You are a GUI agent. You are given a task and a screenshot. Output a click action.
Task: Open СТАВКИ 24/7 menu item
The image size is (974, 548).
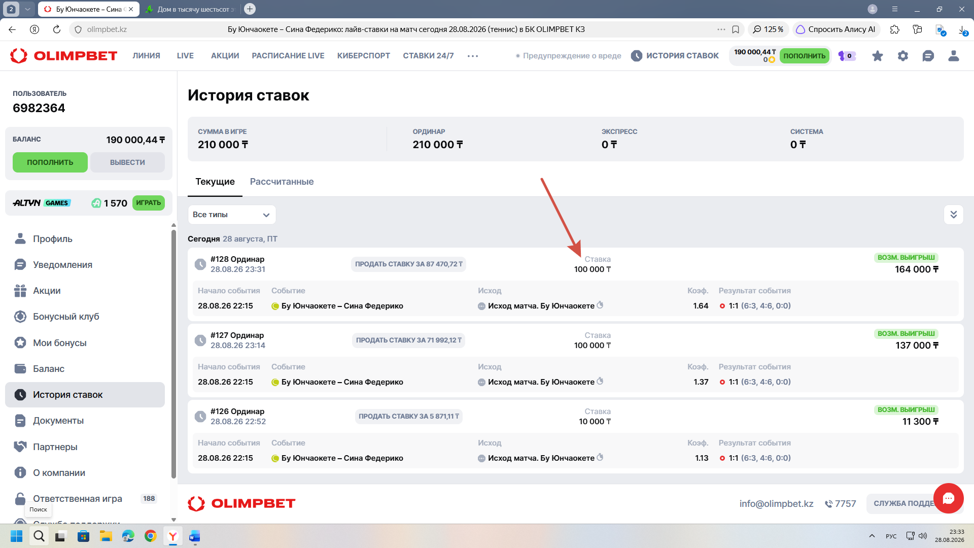pyautogui.click(x=429, y=56)
